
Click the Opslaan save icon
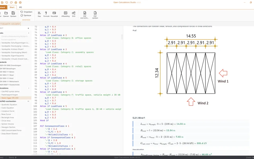[13, 13]
